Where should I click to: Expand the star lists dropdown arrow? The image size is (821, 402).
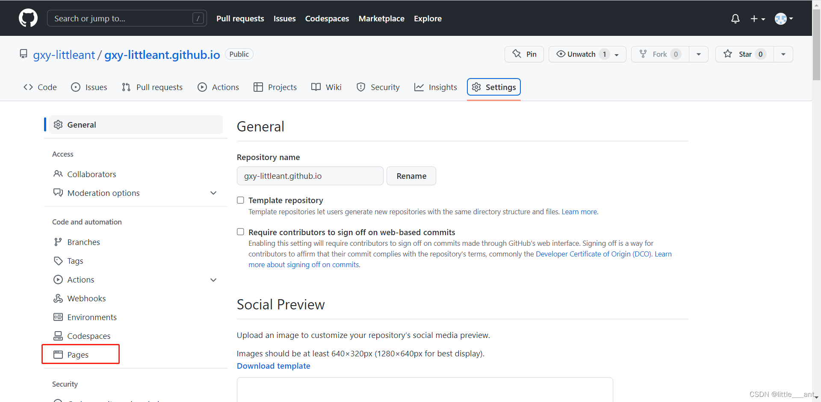coord(783,54)
